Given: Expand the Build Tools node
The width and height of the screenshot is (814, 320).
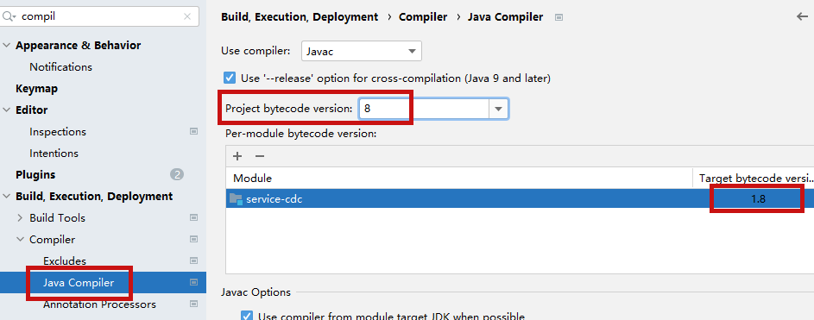Looking at the screenshot, I should [x=20, y=218].
